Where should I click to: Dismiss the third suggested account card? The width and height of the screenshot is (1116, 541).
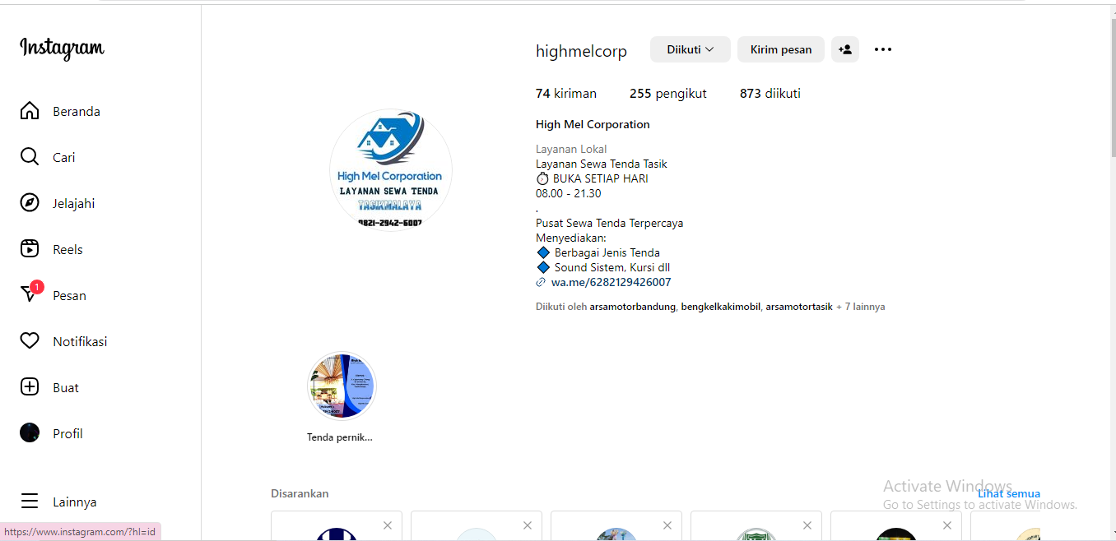667,525
